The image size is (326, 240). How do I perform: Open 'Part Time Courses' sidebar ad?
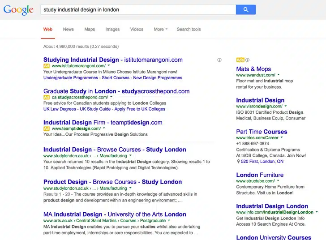262,132
